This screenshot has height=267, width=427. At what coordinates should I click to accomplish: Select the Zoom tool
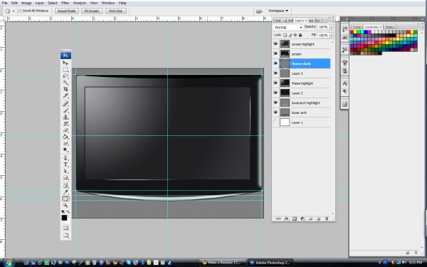pos(65,206)
